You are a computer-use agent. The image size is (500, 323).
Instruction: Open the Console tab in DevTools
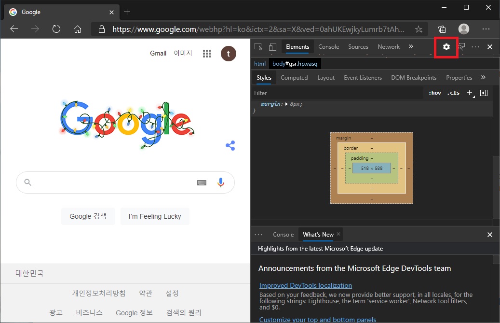(x=328, y=47)
